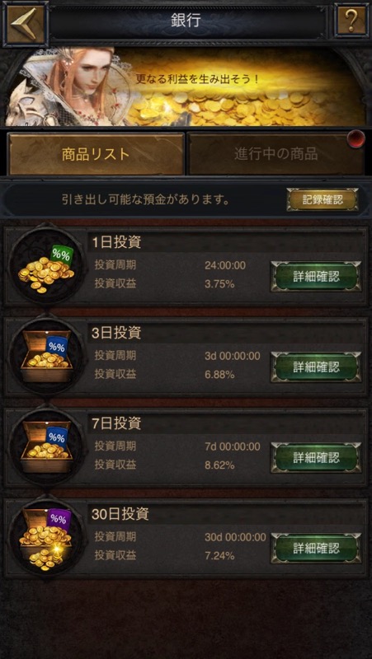Tap the banner with gold coins

coord(186,86)
